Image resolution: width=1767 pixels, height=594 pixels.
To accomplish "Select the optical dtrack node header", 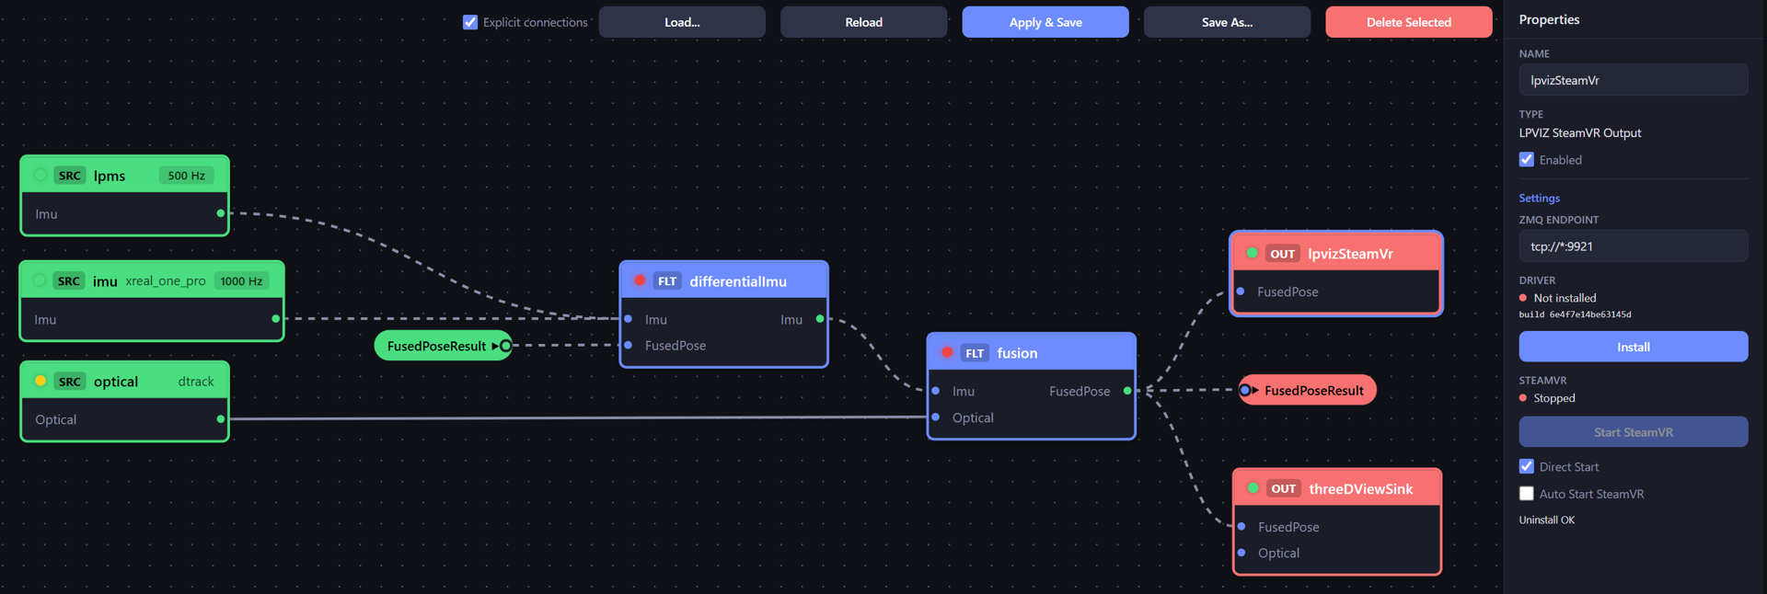I will click(124, 381).
